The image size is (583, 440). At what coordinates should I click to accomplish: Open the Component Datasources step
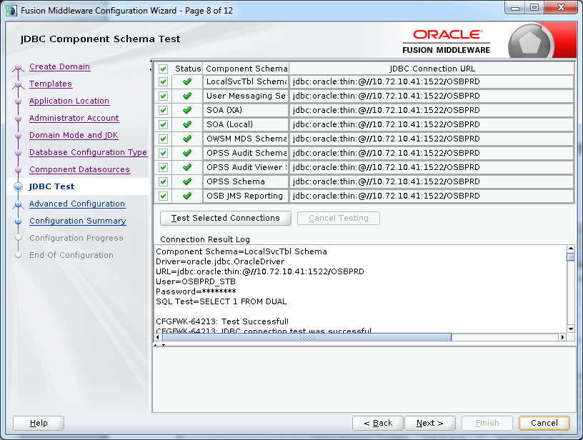click(79, 169)
